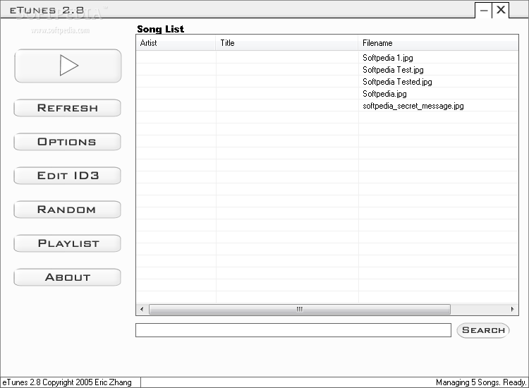Open the Playlist view
This screenshot has width=529, height=388.
pos(68,243)
